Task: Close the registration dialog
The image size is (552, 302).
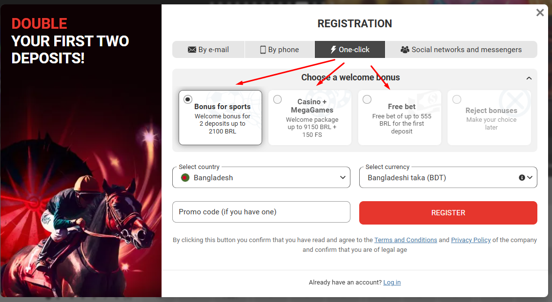Action: pos(540,13)
